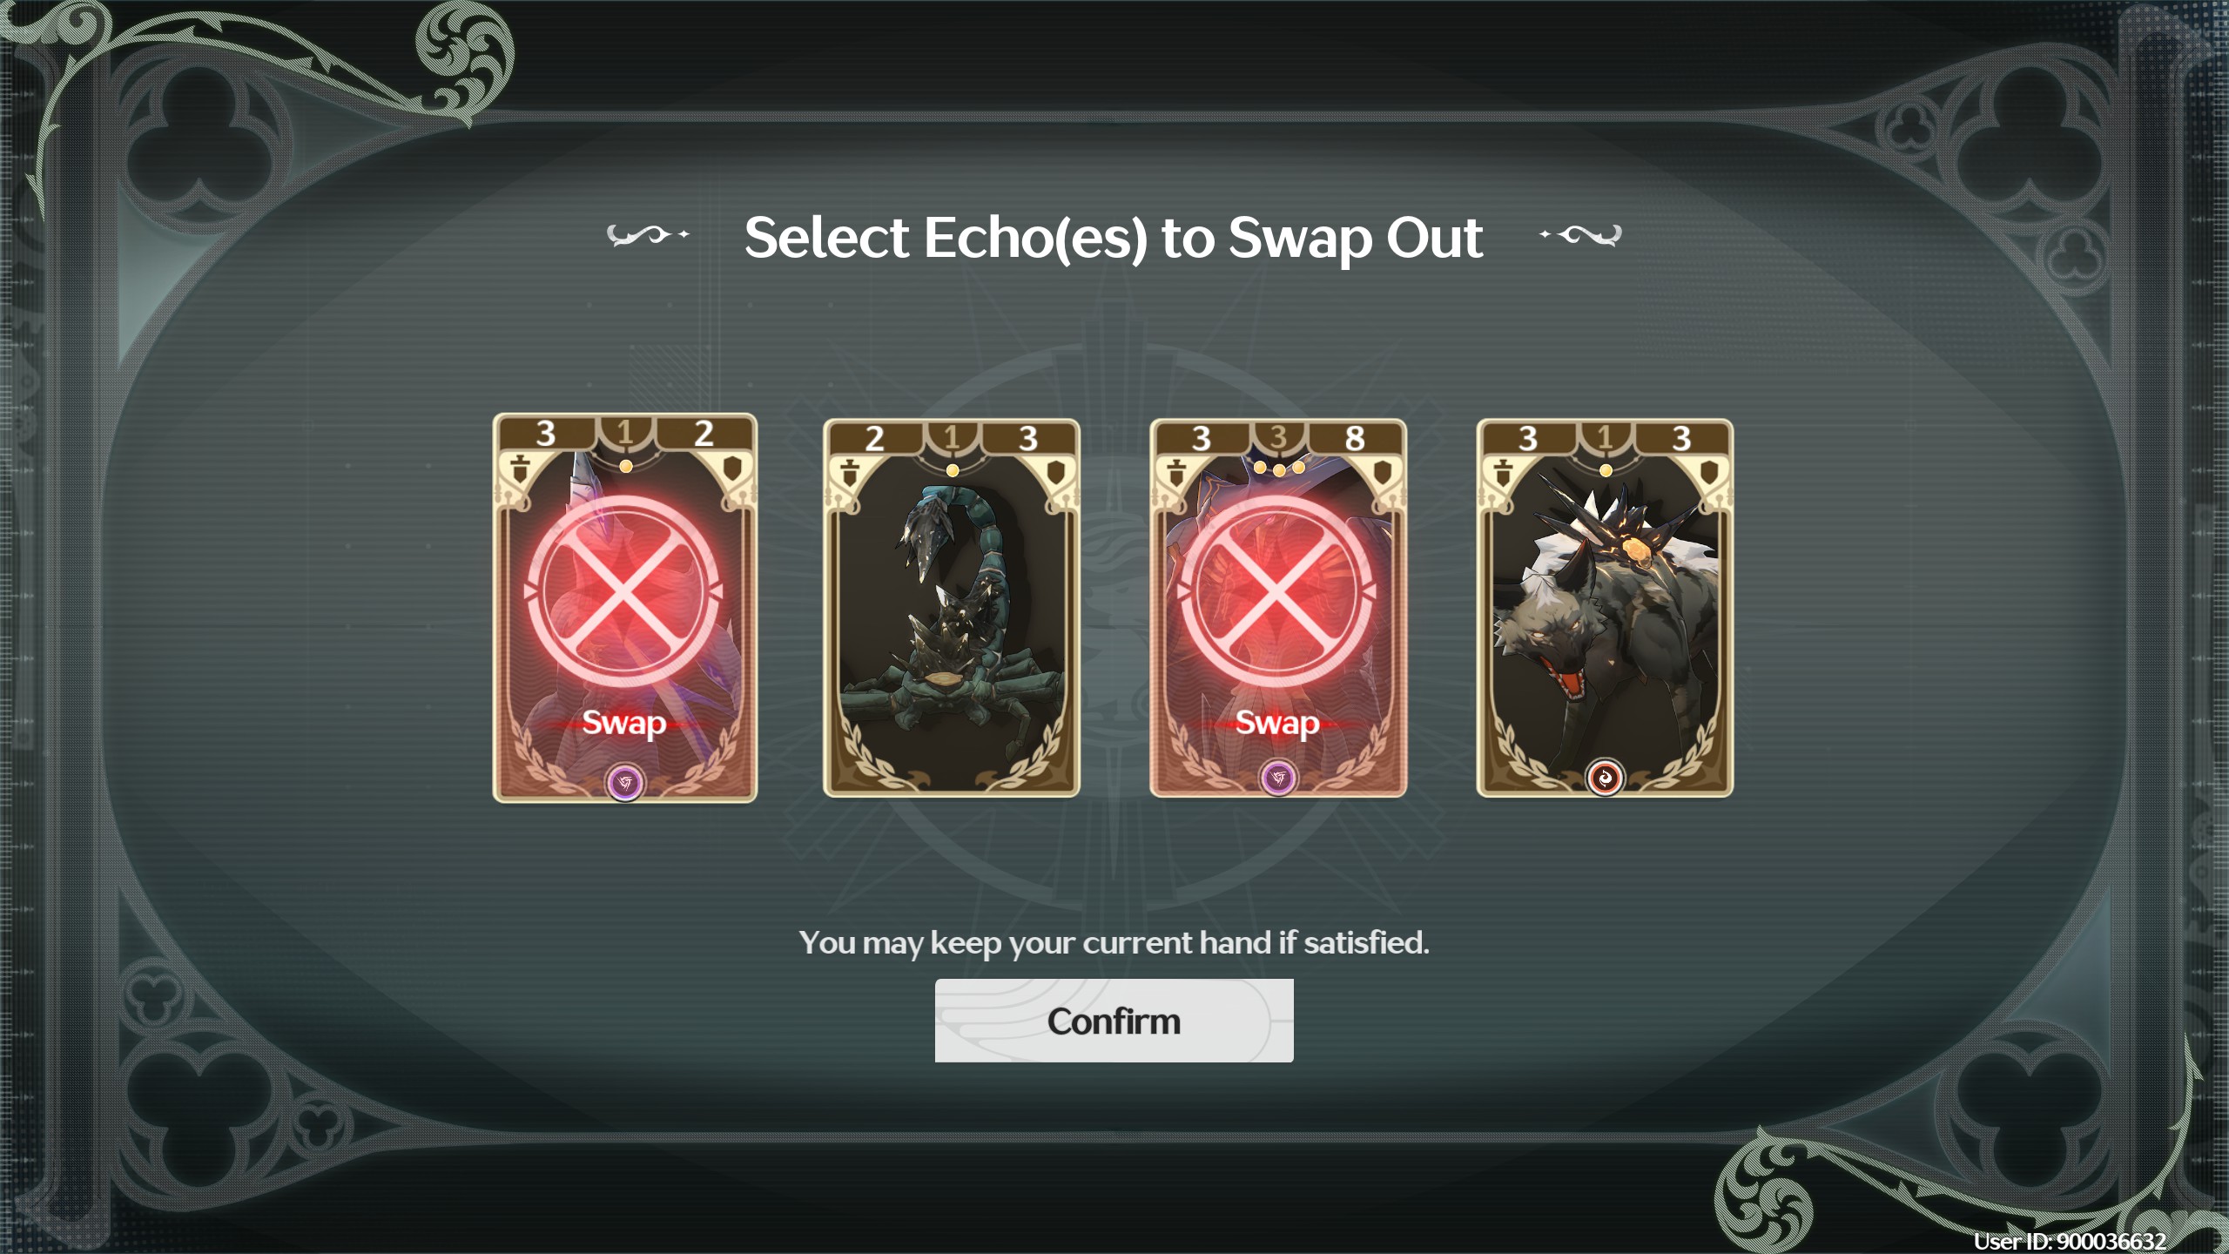Screen dimensions: 2229x1254
Task: Click shield defense icon on scorpion card
Action: pos(1055,473)
